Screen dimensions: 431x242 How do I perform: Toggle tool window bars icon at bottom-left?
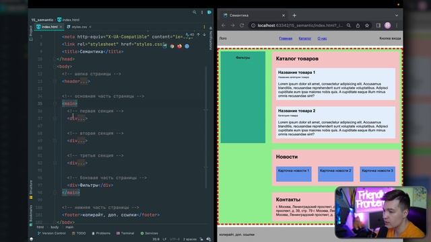point(32,239)
